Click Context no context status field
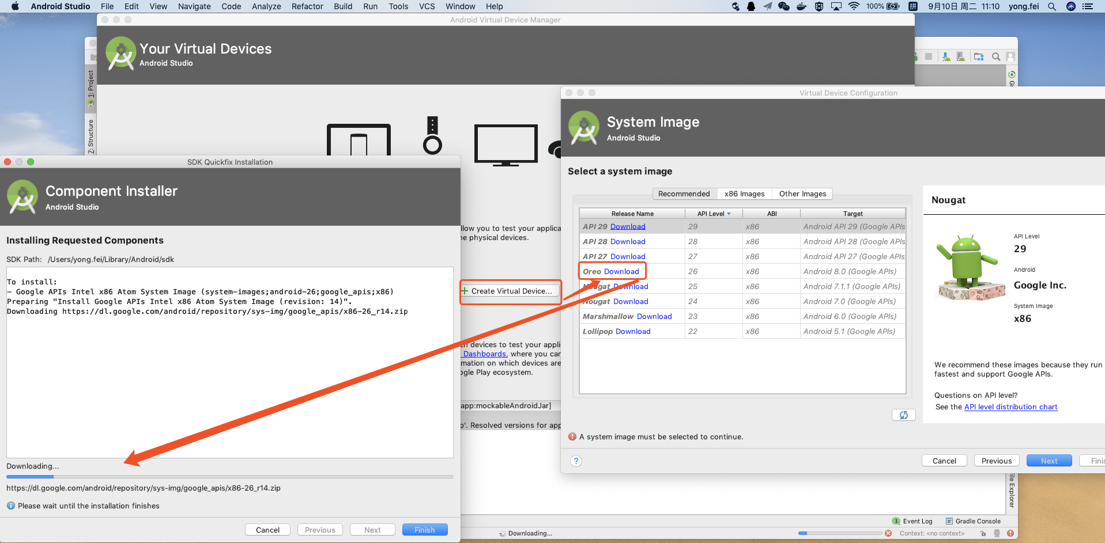The image size is (1105, 543). [x=932, y=533]
